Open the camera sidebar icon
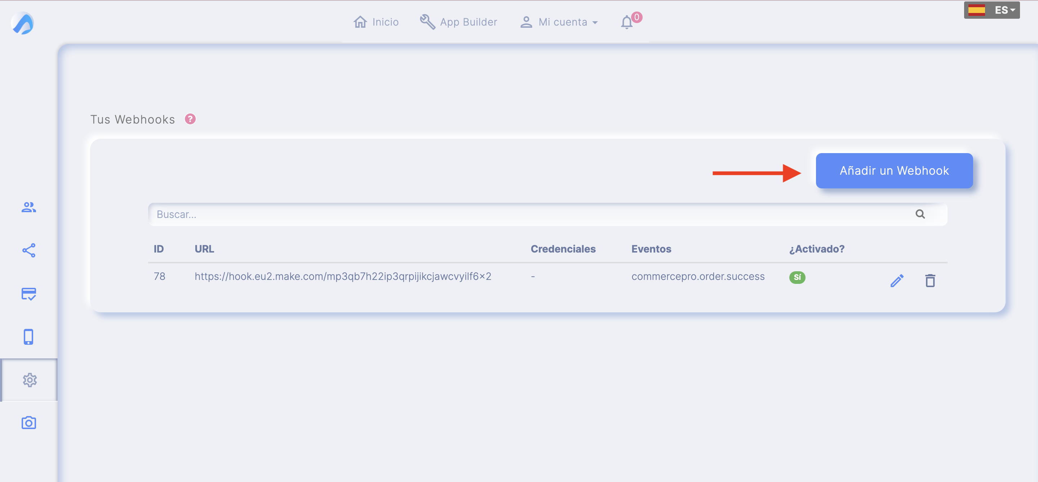 pyautogui.click(x=28, y=423)
